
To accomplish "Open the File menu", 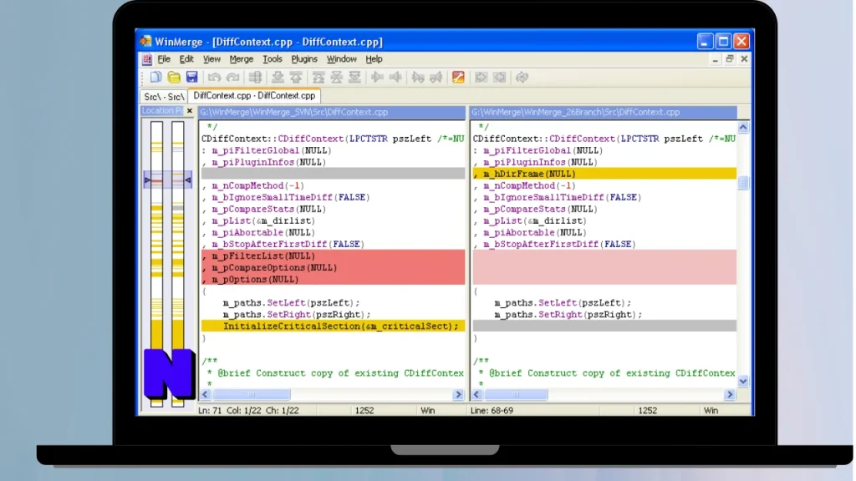I will [164, 59].
